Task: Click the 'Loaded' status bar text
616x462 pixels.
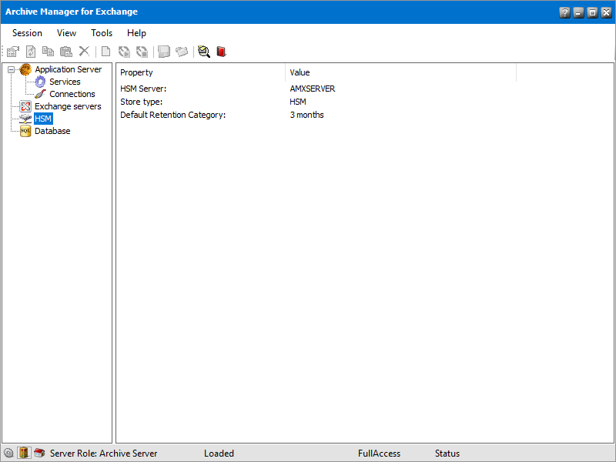Action: click(219, 454)
